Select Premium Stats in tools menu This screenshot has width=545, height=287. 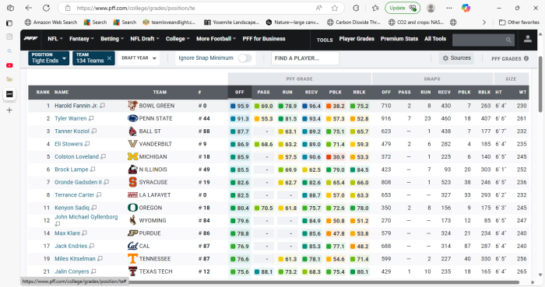coord(399,39)
